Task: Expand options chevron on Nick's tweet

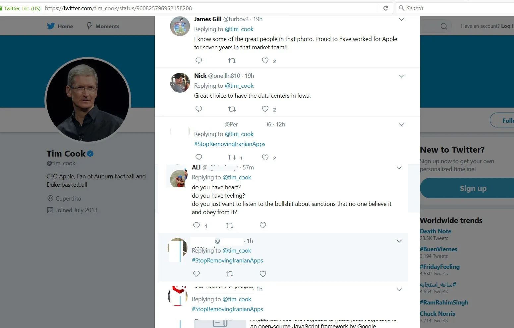Action: click(x=401, y=76)
